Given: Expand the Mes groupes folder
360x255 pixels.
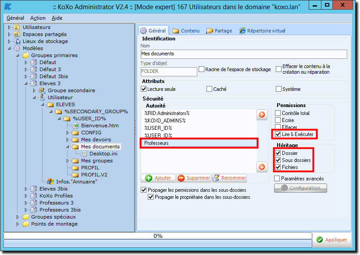Looking at the screenshot, I should 68,161.
